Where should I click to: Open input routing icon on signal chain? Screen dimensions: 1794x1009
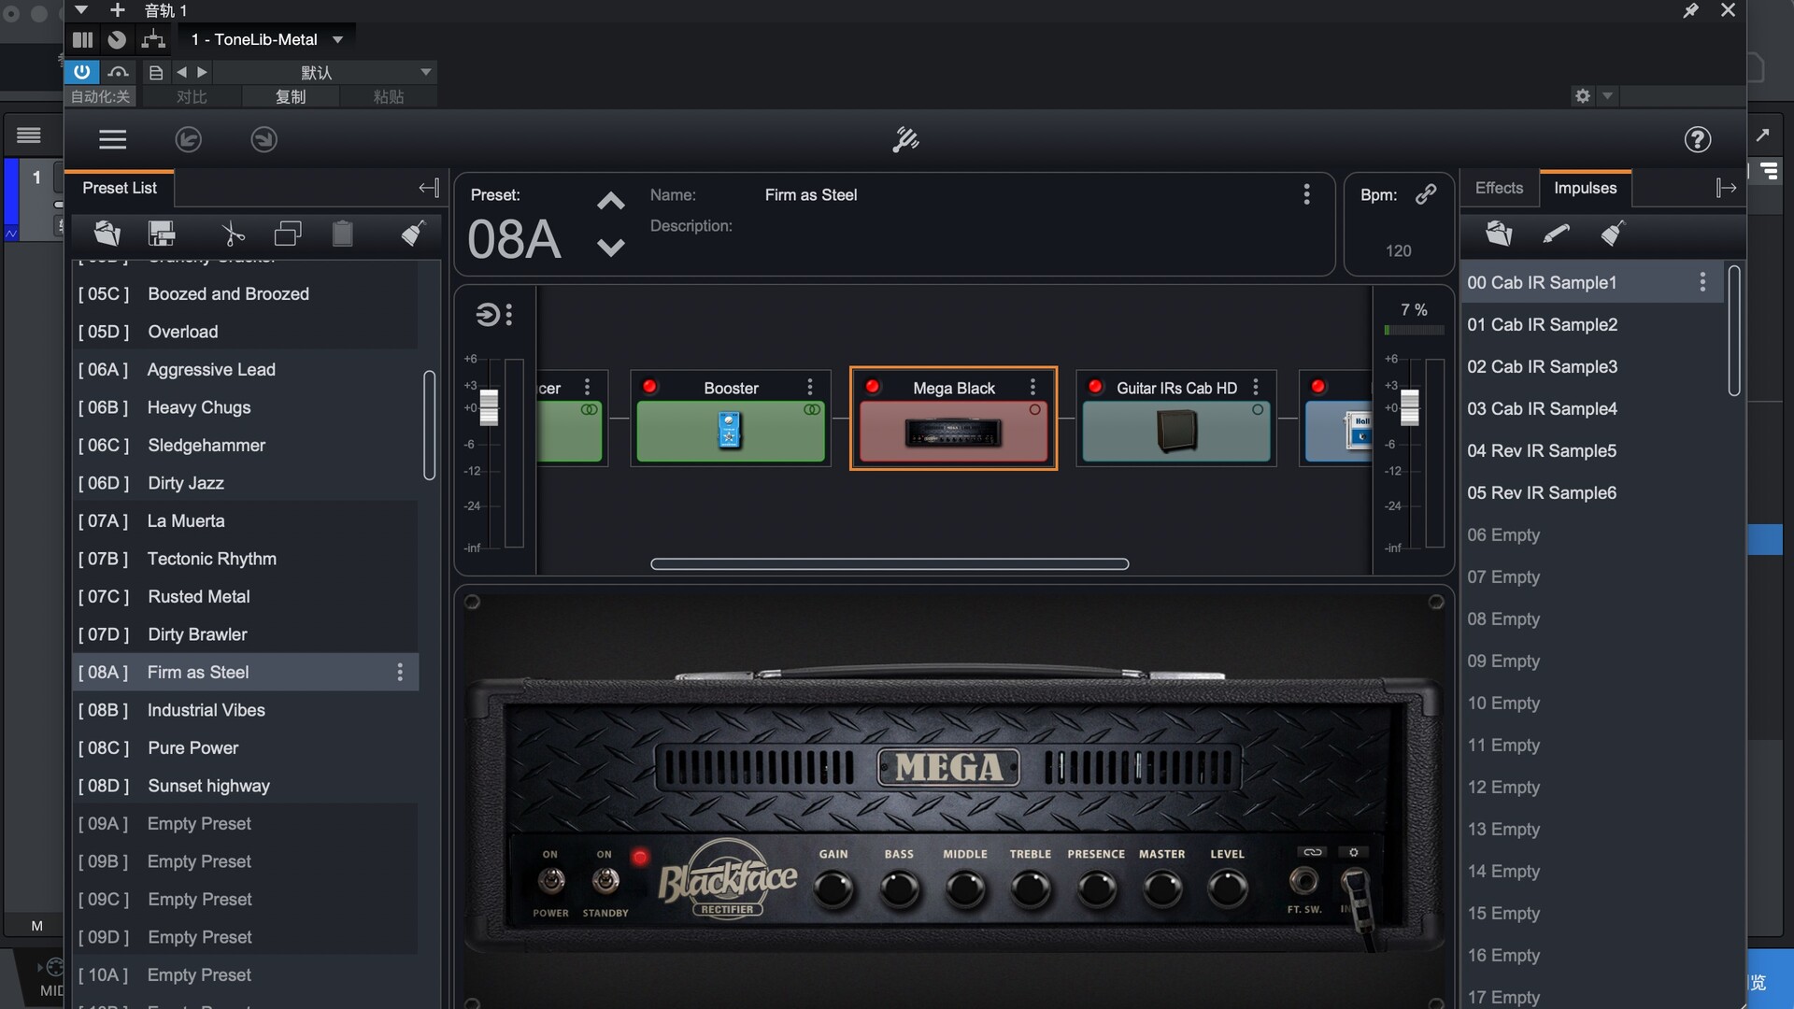(487, 315)
